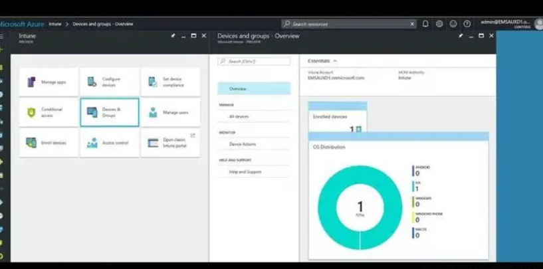
Task: Click the macOS legend entry
Action: [x=419, y=232]
